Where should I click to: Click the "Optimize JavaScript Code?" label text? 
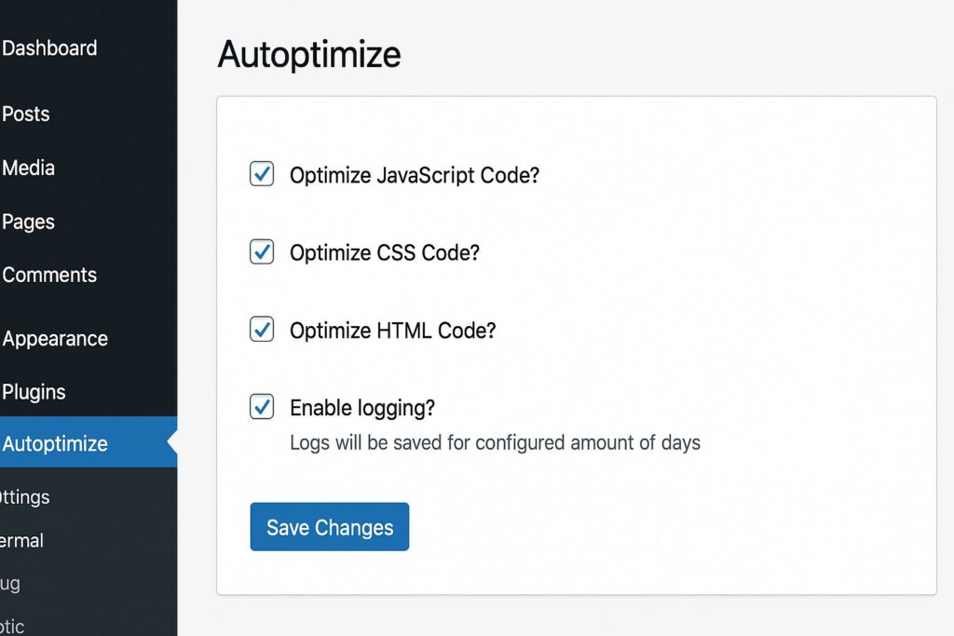pyautogui.click(x=415, y=175)
